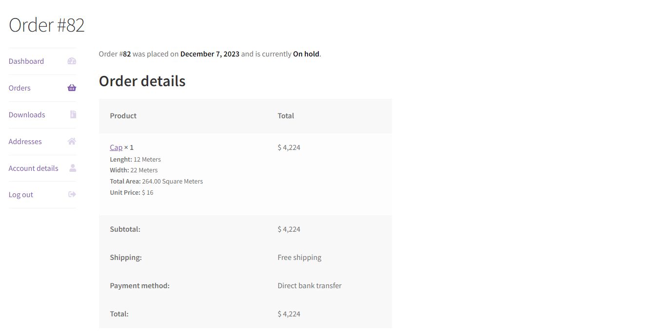Click the On hold status text
The image size is (665, 332).
(306, 54)
